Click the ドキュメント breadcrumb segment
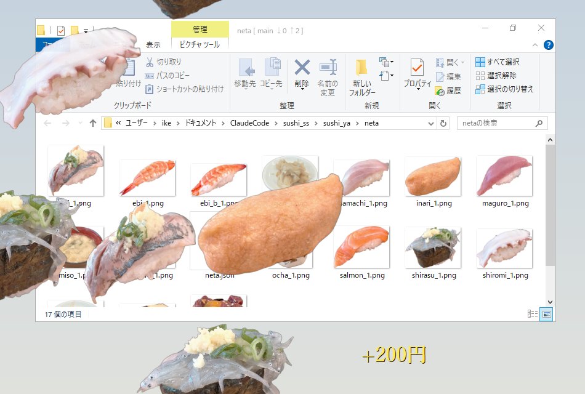 pos(201,123)
